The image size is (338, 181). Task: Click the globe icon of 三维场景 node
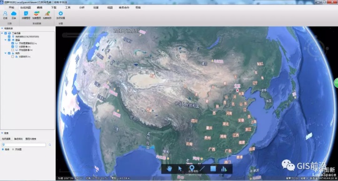coord(9,33)
